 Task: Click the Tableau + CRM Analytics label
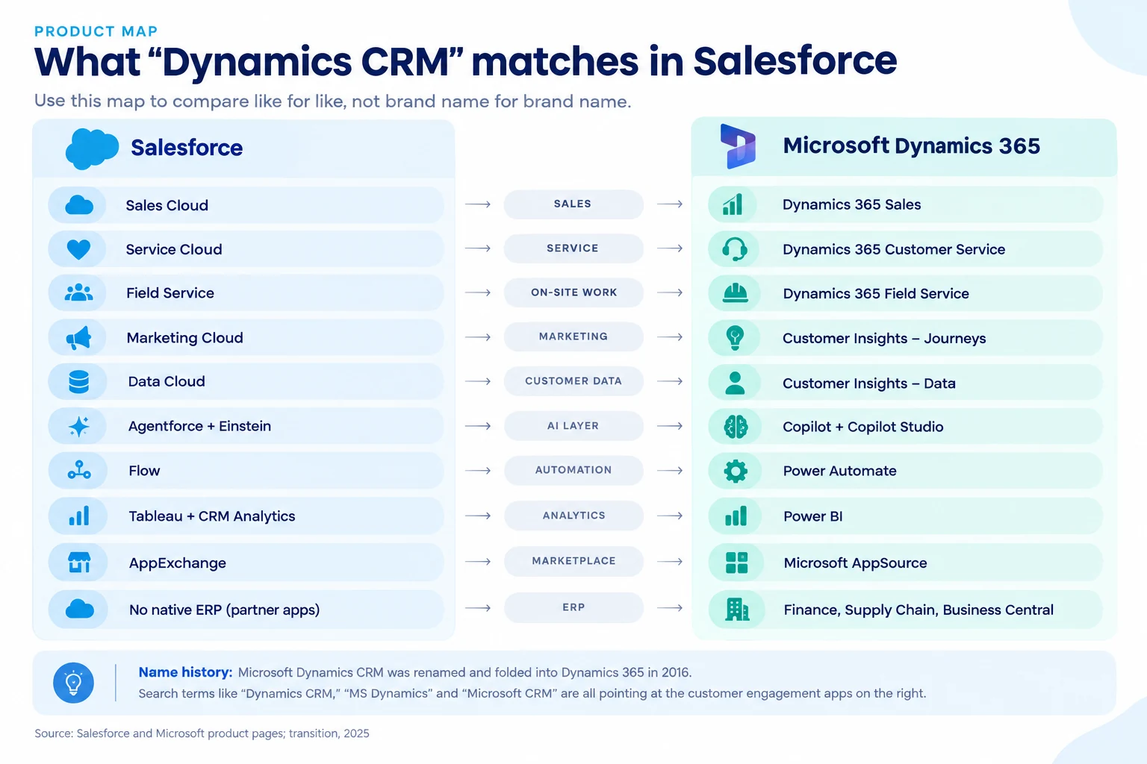tap(212, 516)
